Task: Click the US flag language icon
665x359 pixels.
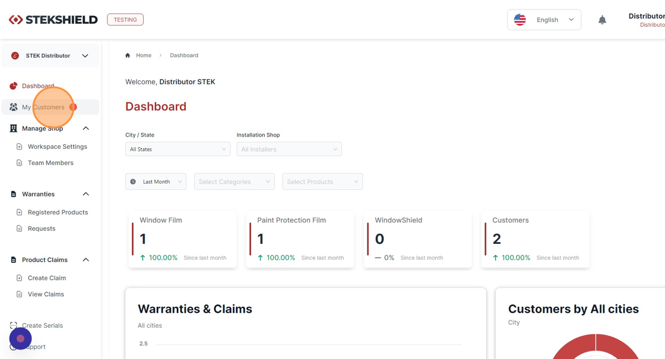Action: click(520, 20)
